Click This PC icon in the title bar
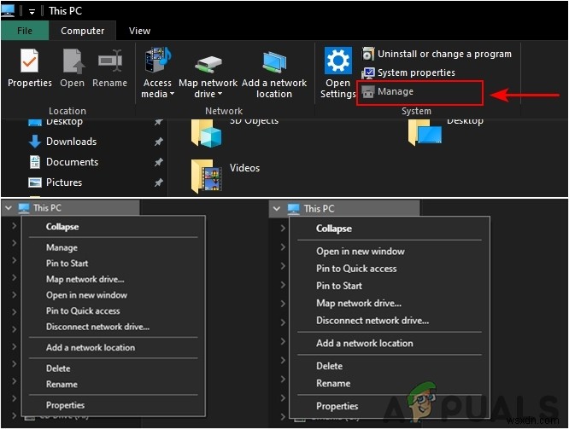The image size is (569, 429). (8, 10)
